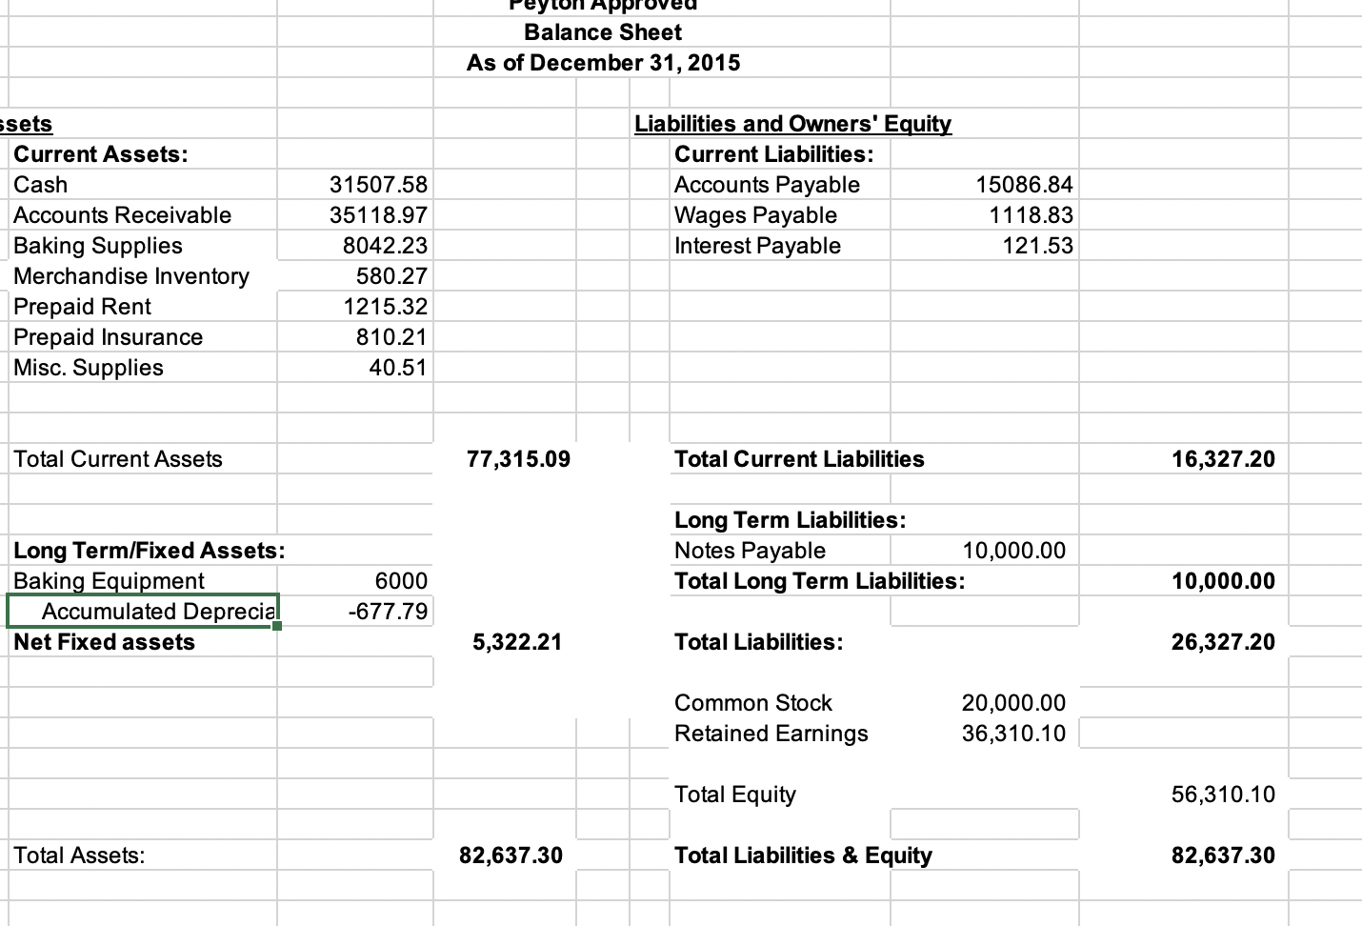The height and width of the screenshot is (926, 1362).
Task: Click the 'Total Liabilities:' label
Action: (759, 642)
